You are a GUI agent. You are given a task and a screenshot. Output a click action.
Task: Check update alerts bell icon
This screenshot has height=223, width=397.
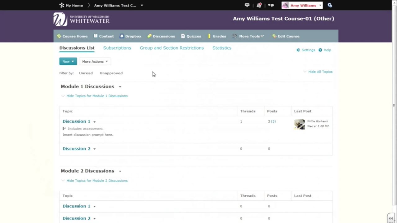coord(259,5)
